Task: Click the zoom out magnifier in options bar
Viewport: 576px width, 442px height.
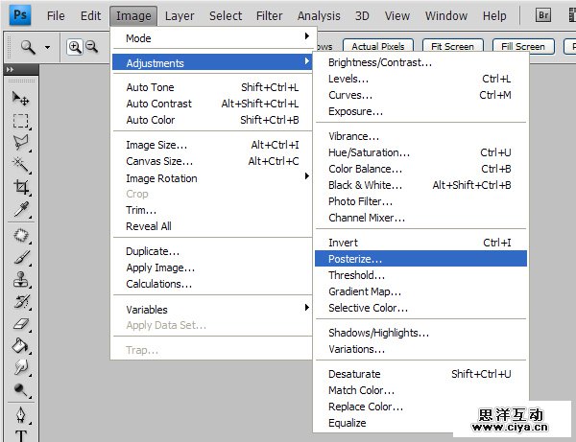Action: 92,46
